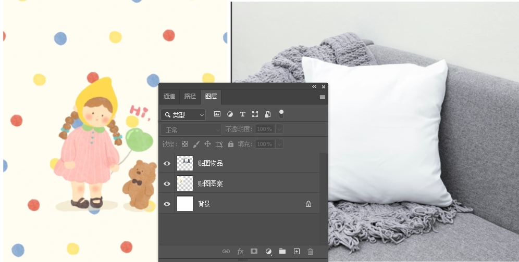Screen dimensions: 519x262
Task: Open the 类型 filter dropdown
Action: [183, 115]
